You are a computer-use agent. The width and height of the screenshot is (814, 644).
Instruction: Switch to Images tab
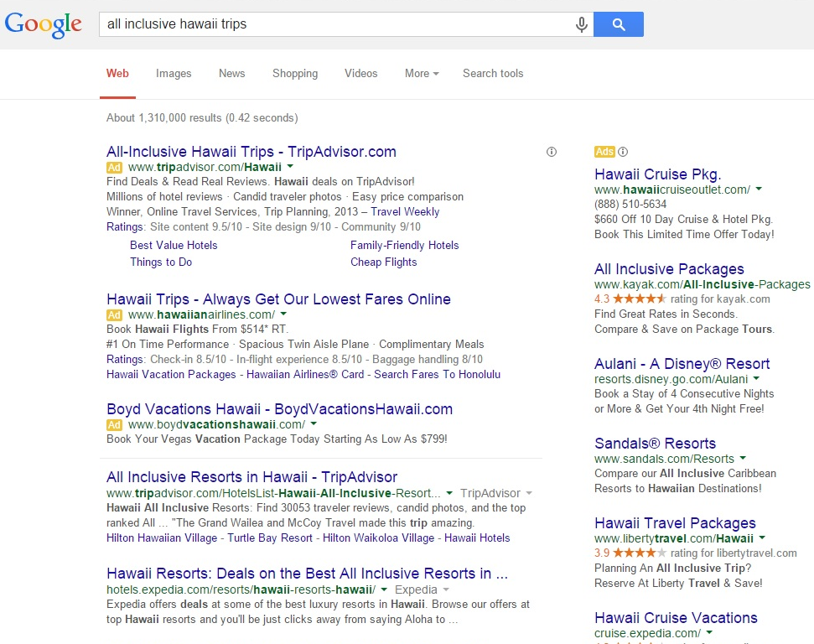point(174,73)
